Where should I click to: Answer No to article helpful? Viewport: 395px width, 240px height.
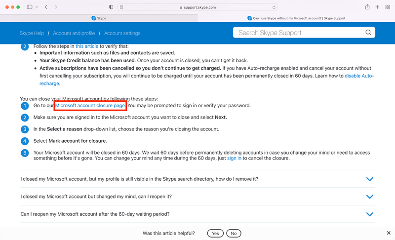point(234,234)
